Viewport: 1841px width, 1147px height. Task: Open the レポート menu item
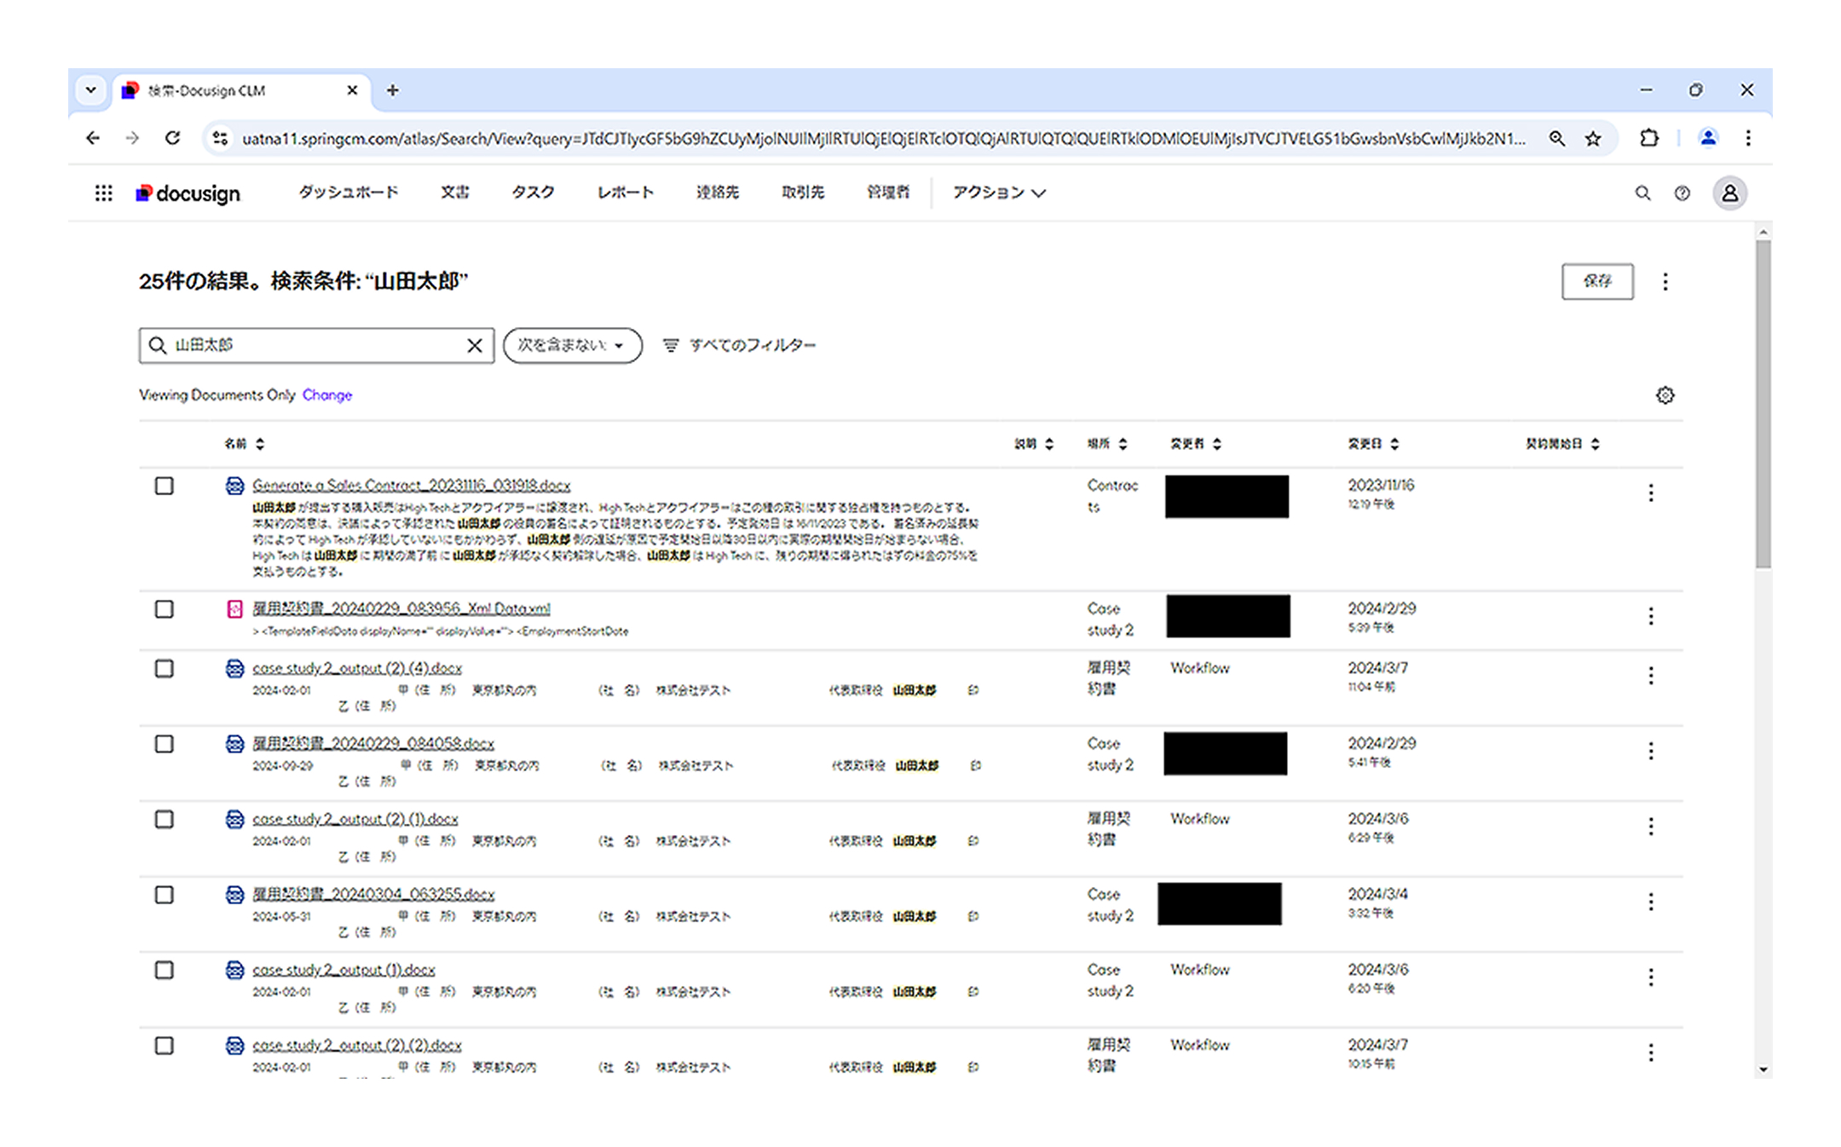(x=625, y=193)
